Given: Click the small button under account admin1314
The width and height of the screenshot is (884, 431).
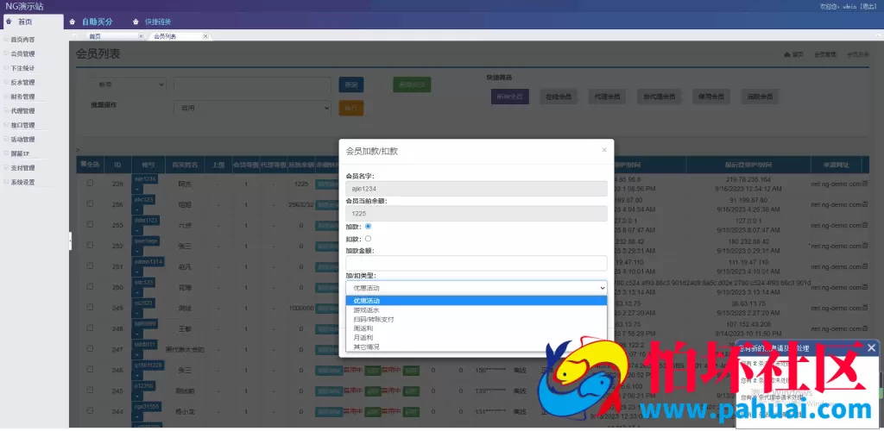Looking at the screenshot, I should click(x=137, y=272).
